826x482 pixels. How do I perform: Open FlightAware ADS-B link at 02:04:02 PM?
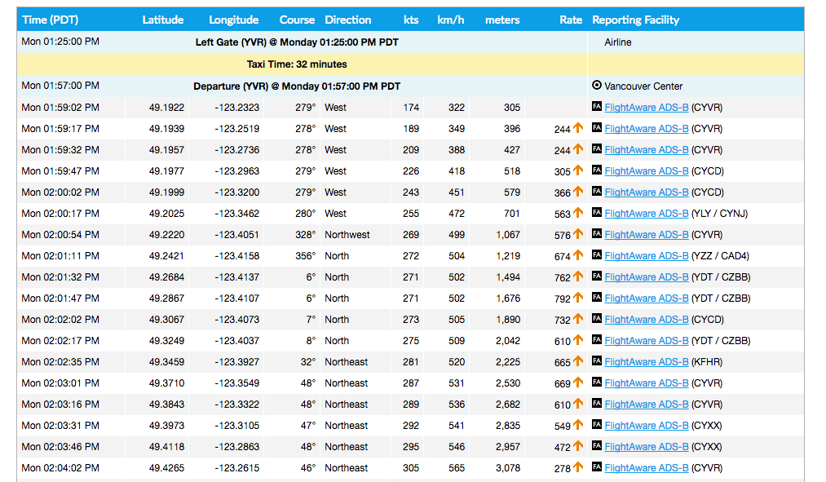click(x=646, y=468)
